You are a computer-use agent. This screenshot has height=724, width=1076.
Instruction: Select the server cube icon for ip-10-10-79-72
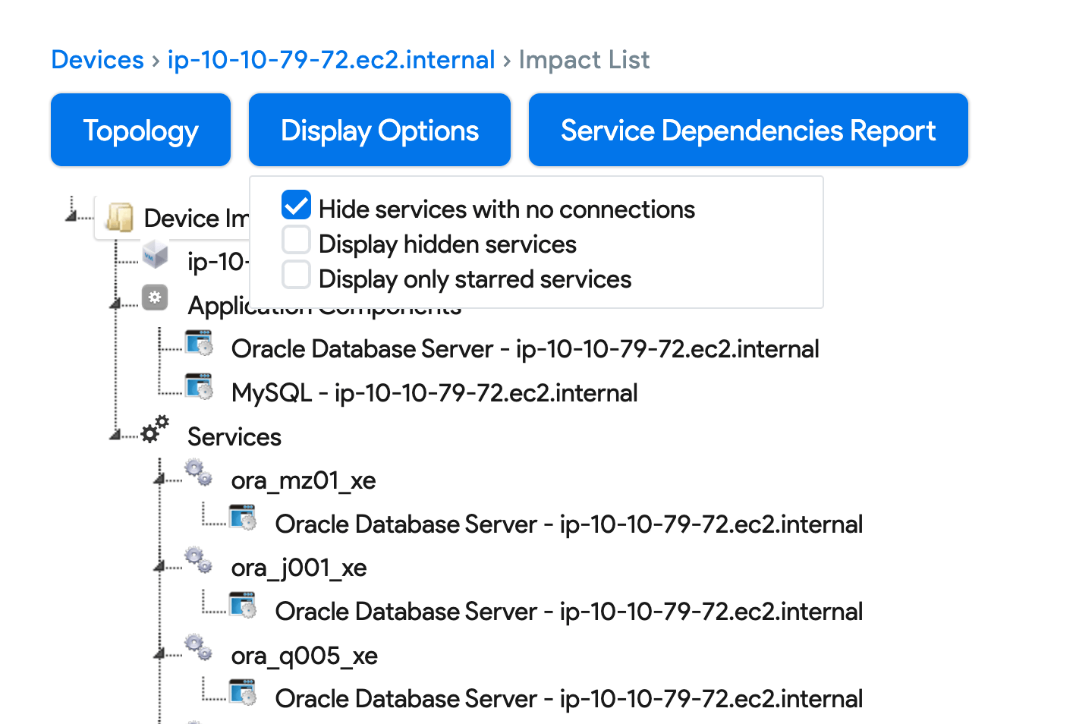pos(156,256)
